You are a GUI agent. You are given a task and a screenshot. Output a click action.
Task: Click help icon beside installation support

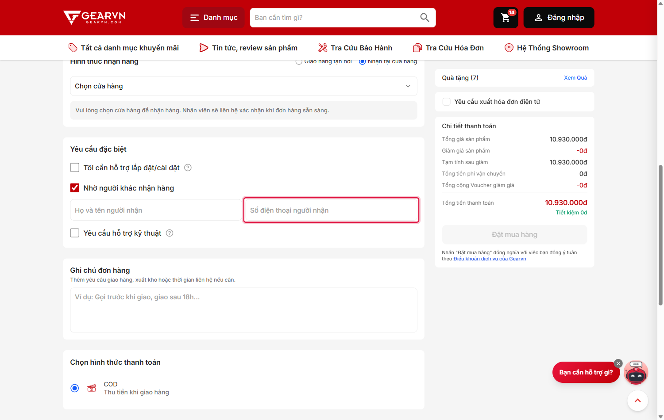(188, 168)
